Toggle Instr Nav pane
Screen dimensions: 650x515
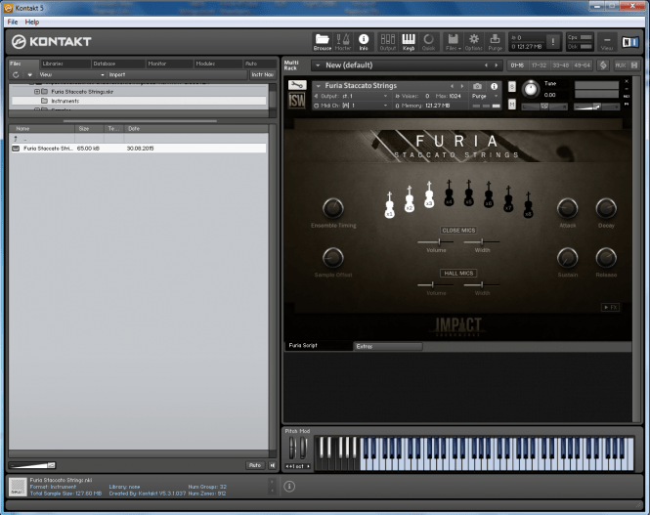(262, 74)
